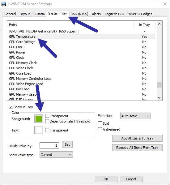
Task: Switch to the General tab
Action: tap(10, 14)
